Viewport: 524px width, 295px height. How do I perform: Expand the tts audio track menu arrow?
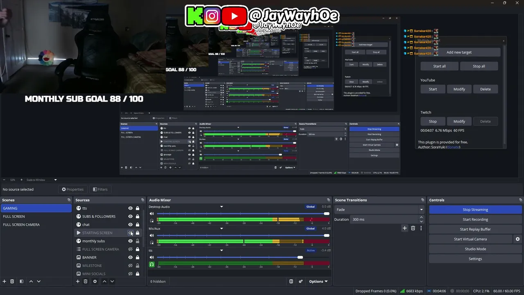[221, 250]
